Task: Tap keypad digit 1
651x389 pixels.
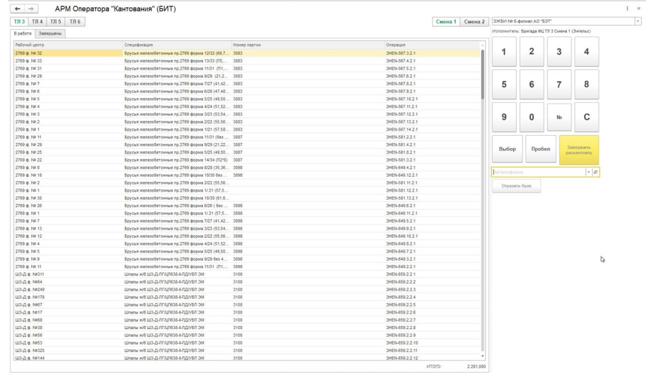Action: (504, 52)
